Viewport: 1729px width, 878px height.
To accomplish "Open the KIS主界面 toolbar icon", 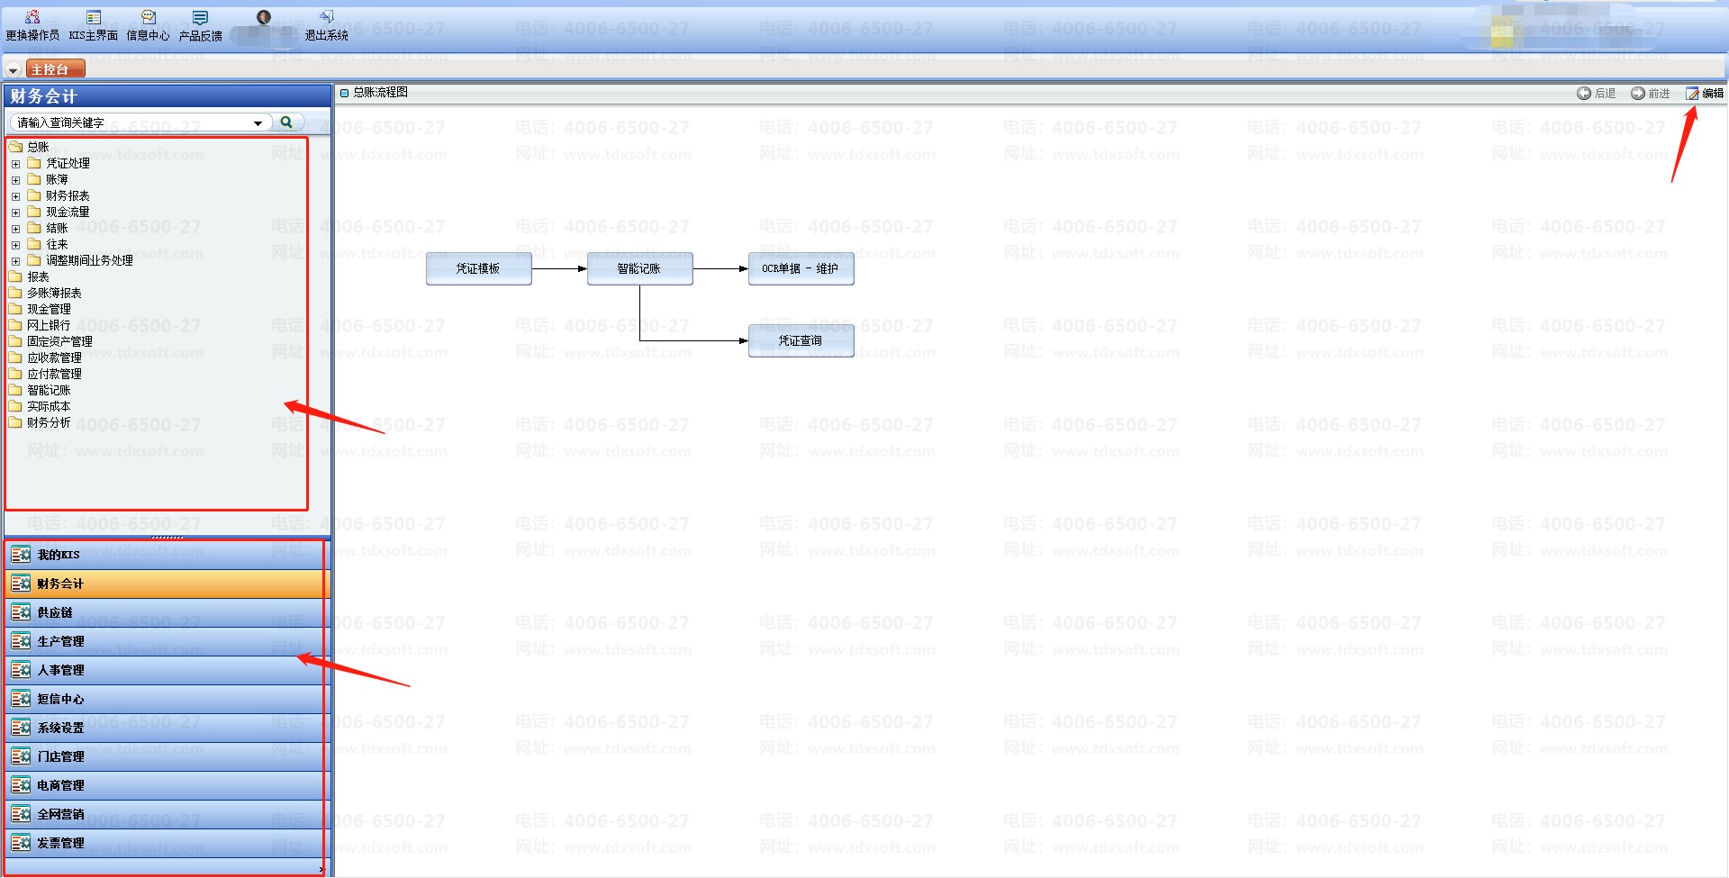I will click(x=94, y=17).
